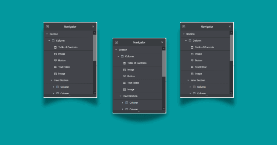Collapse the Inner Section in the center Navigator
This screenshot has height=145, width=277.
tap(121, 96)
